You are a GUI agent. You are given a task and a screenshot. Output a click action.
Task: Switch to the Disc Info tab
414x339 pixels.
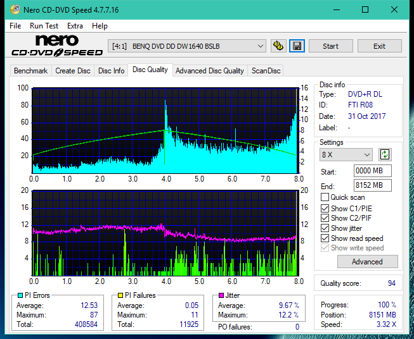coord(111,71)
